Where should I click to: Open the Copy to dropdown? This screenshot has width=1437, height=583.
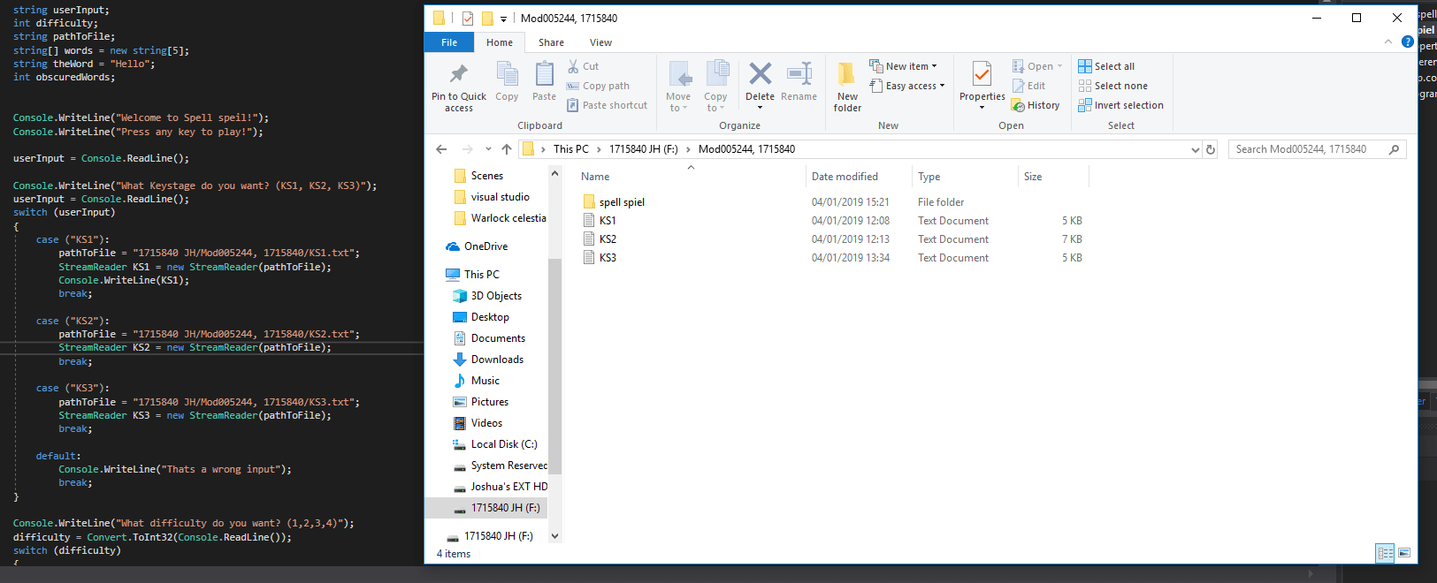click(x=716, y=87)
